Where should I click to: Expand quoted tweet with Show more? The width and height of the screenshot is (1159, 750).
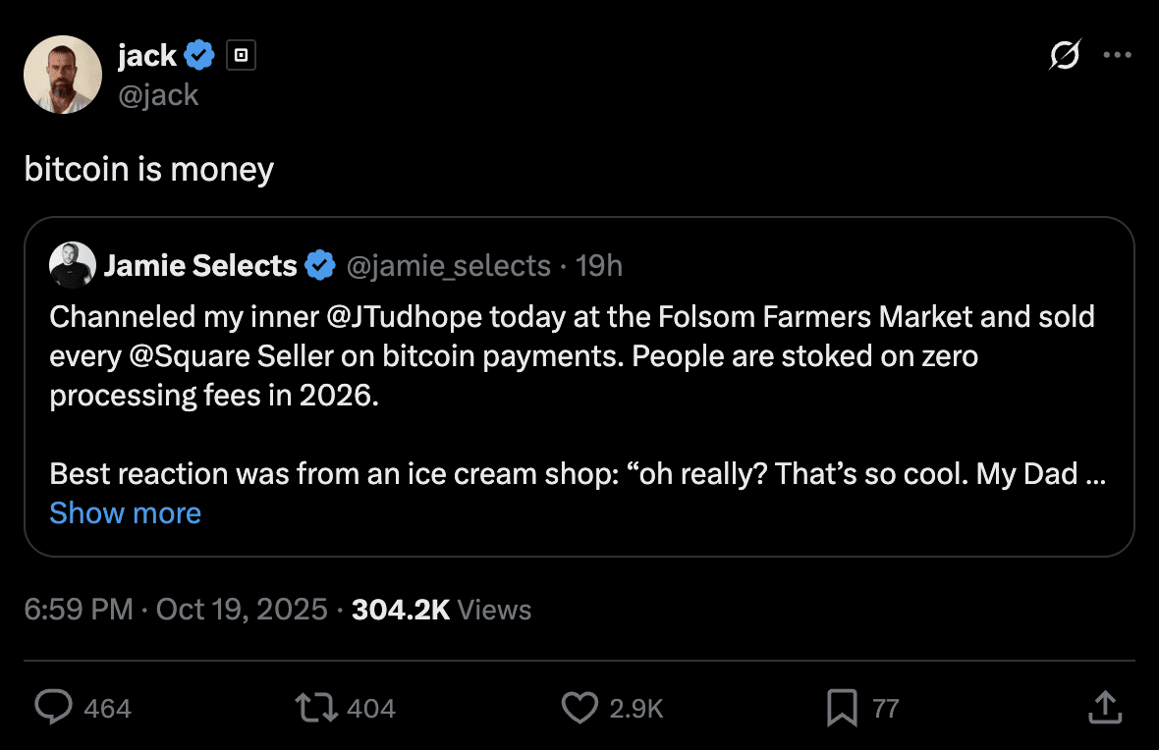pos(125,513)
